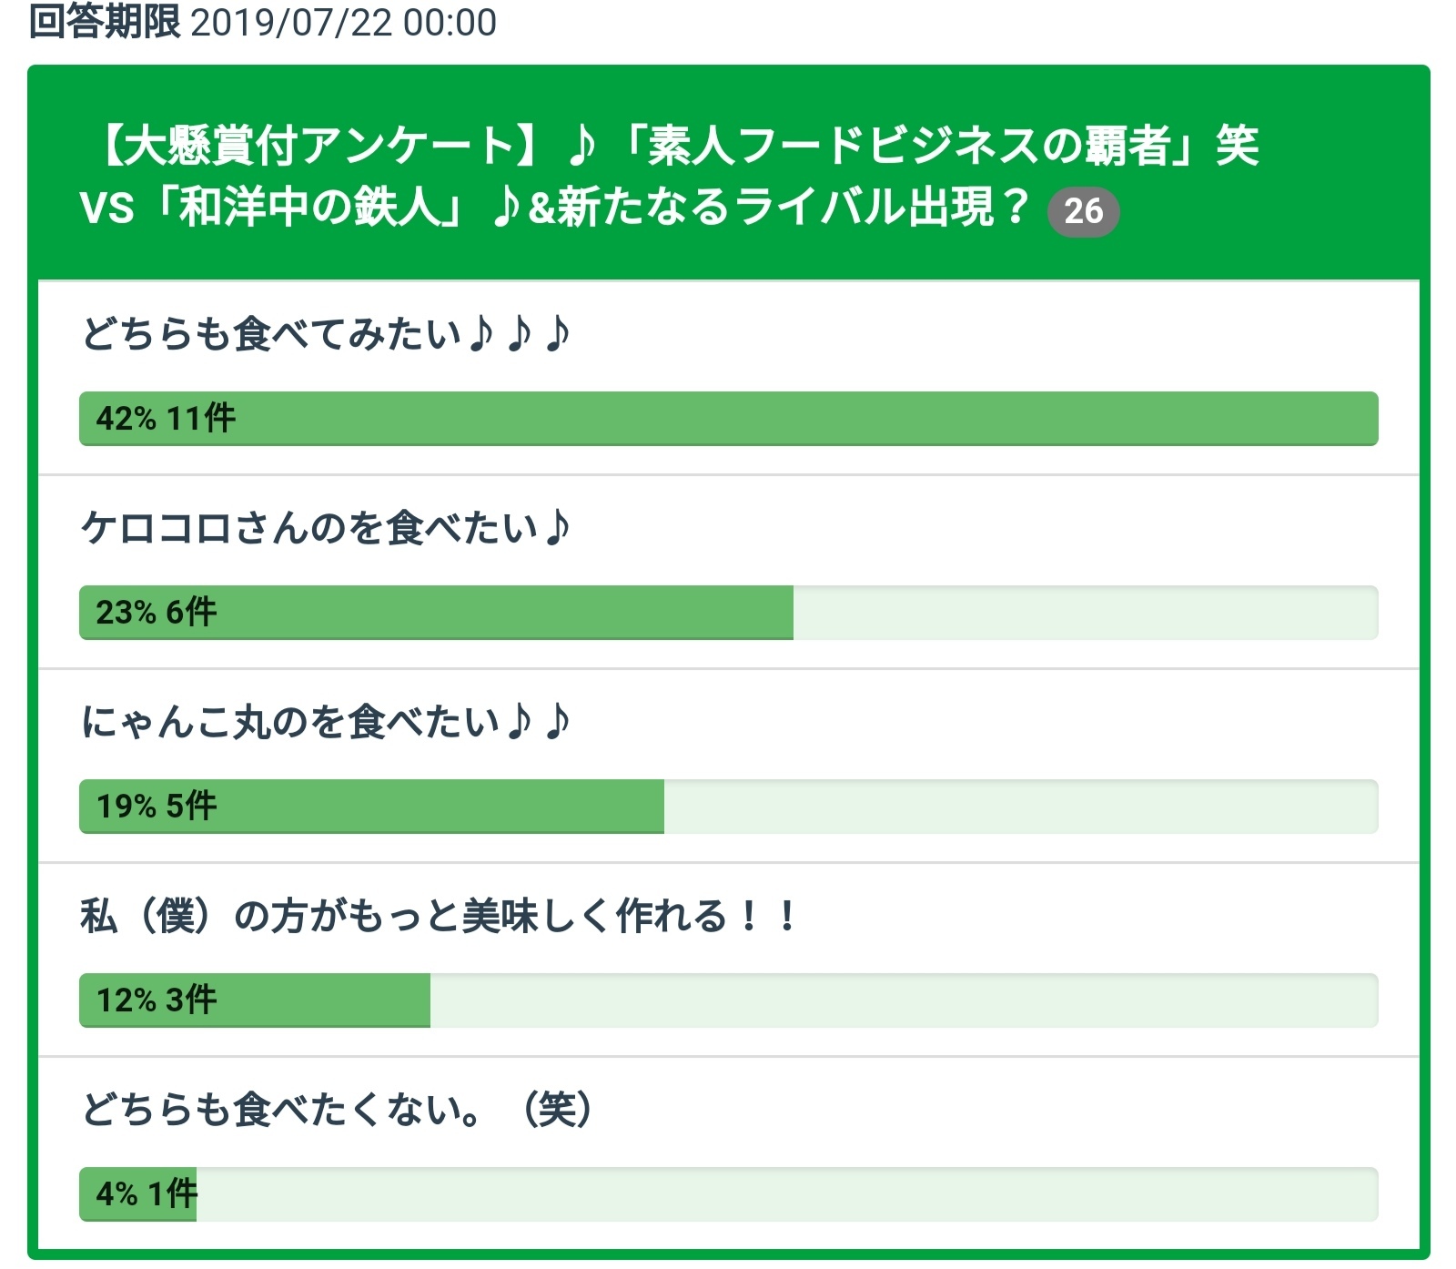The width and height of the screenshot is (1456, 1269).
Task: Click the 19% 5件 result label
Action: pos(157,807)
